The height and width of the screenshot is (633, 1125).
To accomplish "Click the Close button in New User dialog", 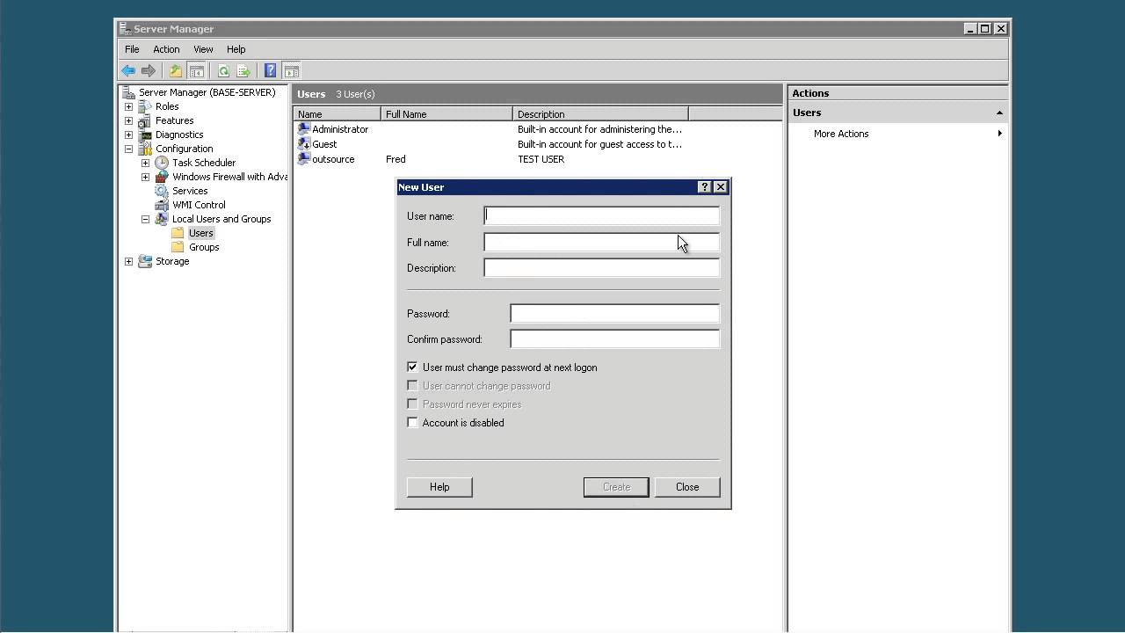I will (687, 487).
